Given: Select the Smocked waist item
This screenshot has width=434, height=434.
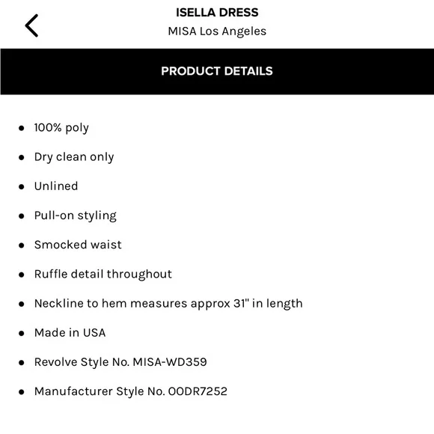Looking at the screenshot, I should click(x=78, y=245).
